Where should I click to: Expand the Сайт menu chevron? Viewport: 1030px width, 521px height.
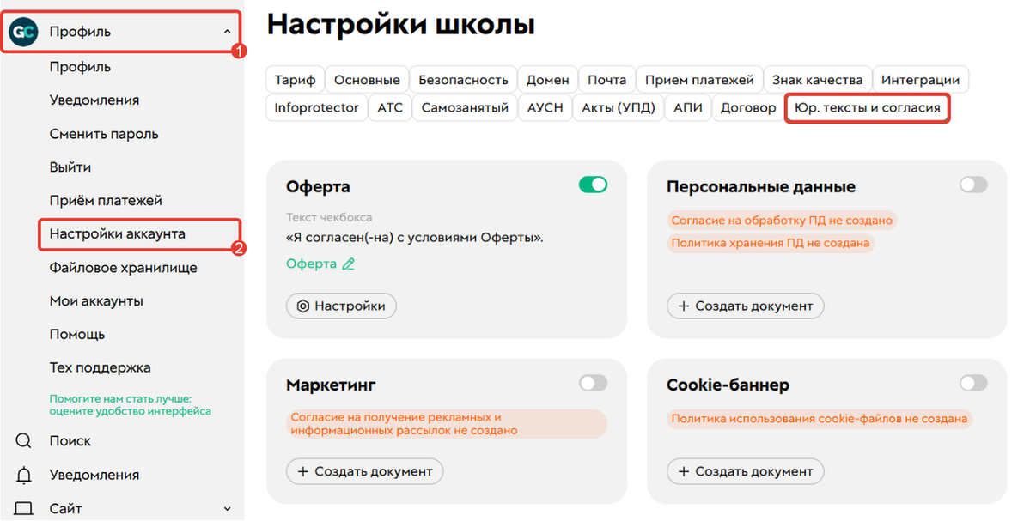click(228, 508)
